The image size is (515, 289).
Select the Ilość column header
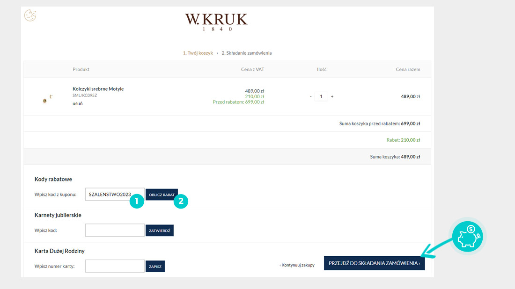pos(322,69)
